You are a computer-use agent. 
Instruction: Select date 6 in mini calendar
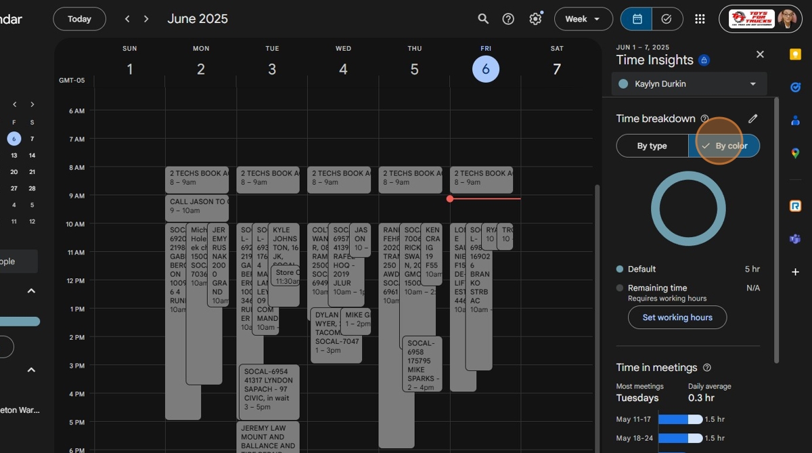pyautogui.click(x=14, y=139)
